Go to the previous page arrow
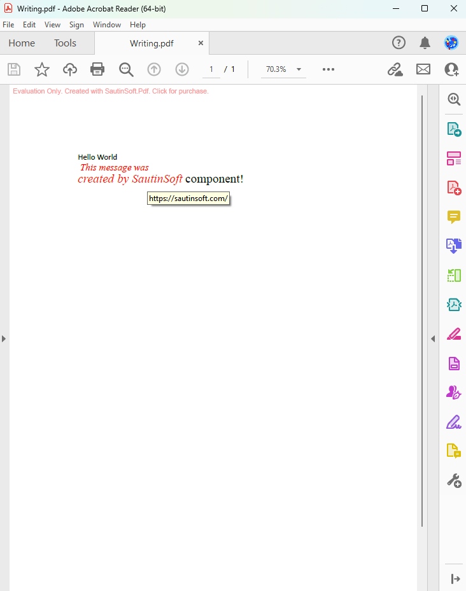This screenshot has width=466, height=591. click(154, 69)
